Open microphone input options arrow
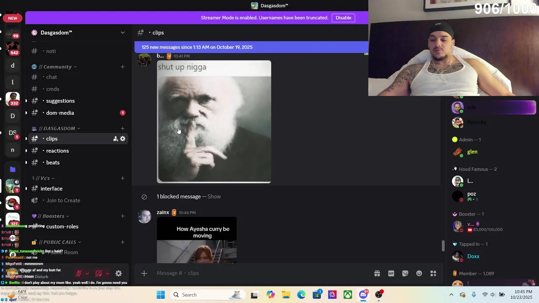Viewport: 539px width, 303px height. click(x=87, y=274)
